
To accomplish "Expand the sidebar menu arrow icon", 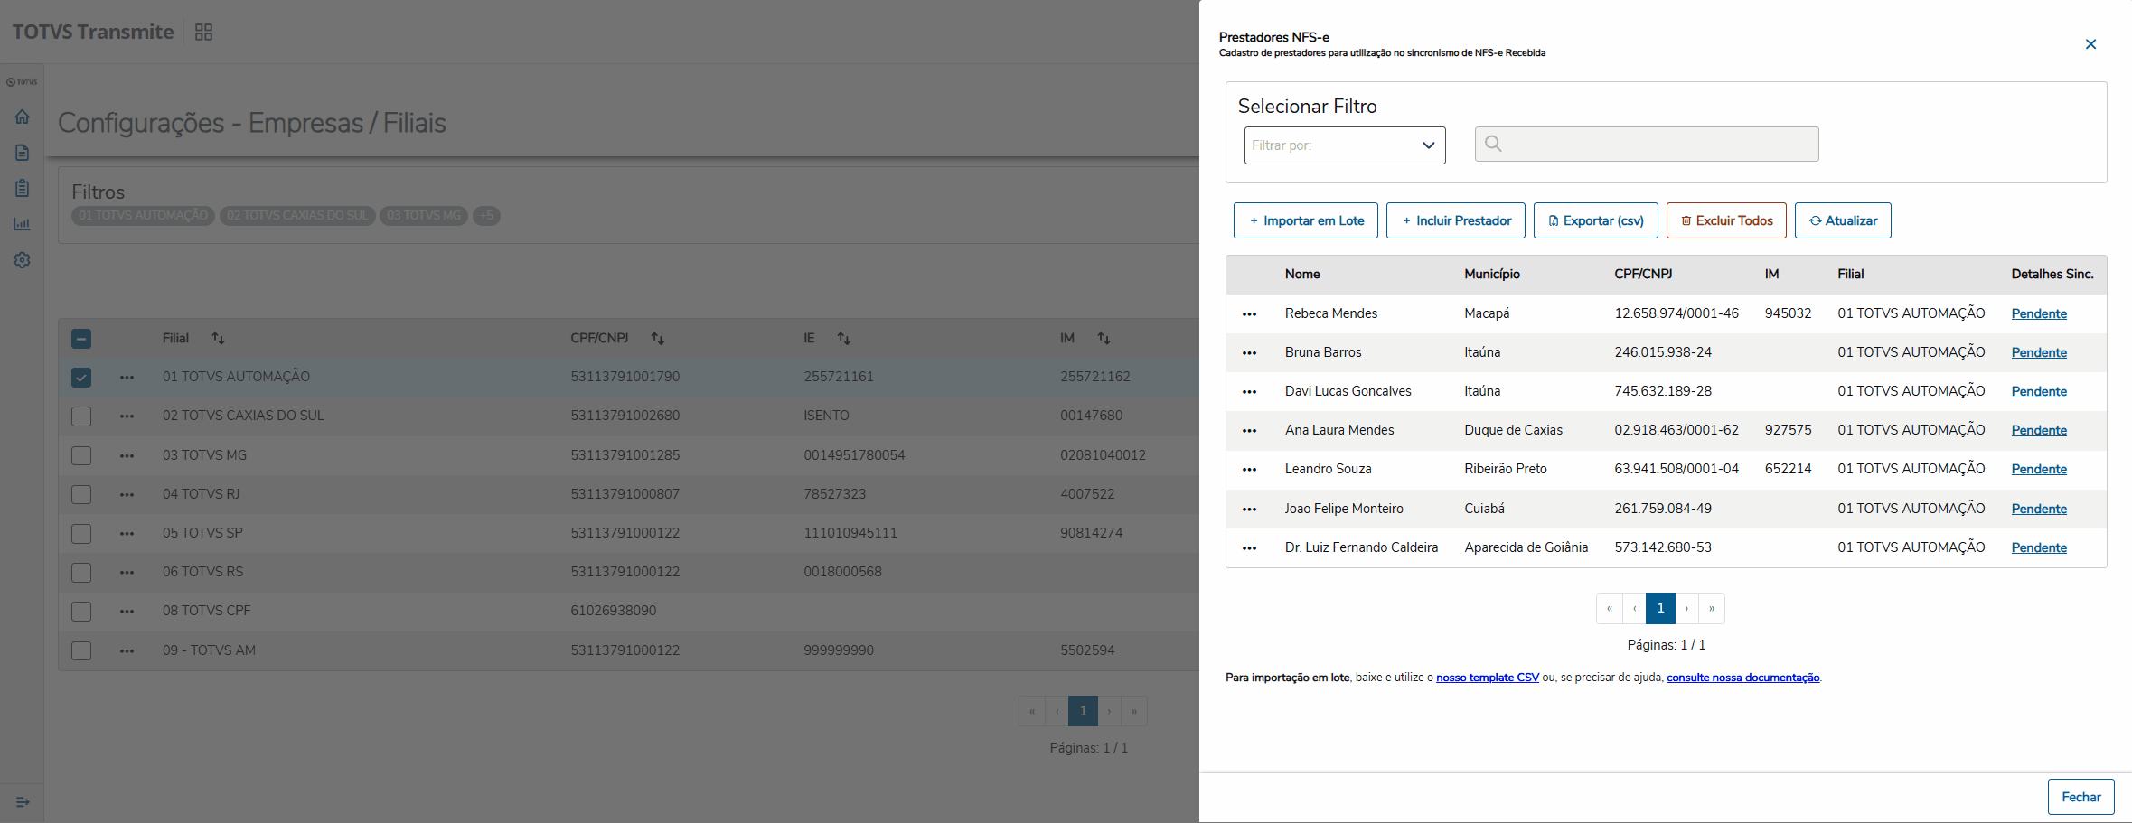I will point(23,801).
